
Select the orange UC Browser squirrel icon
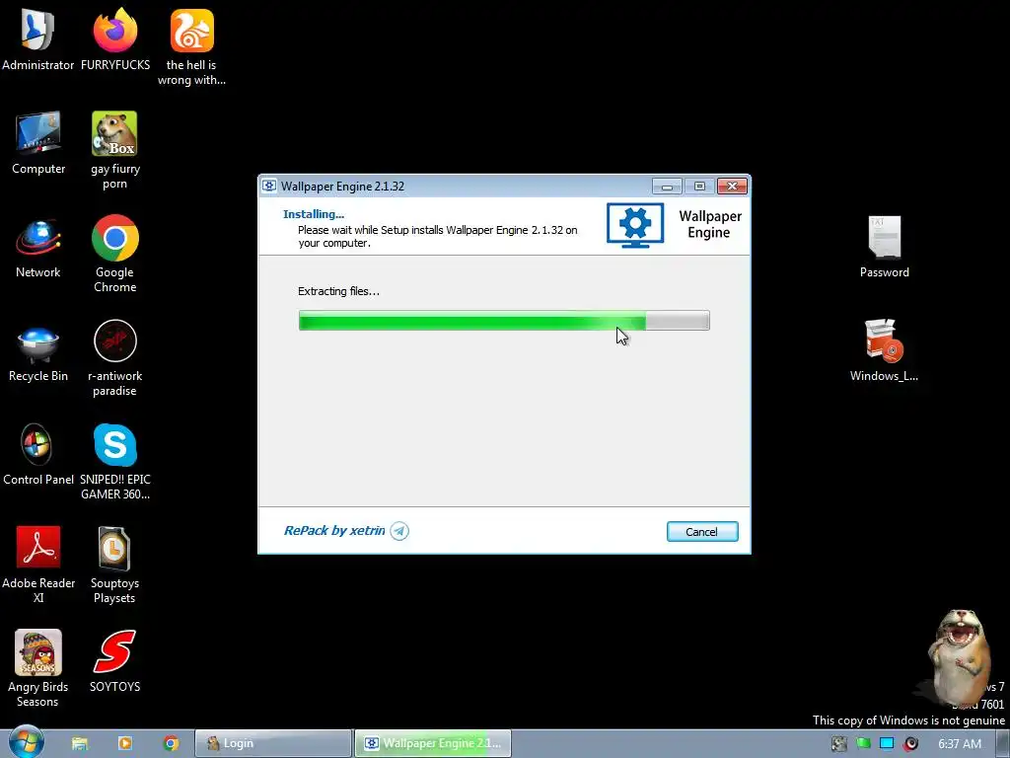191,47
